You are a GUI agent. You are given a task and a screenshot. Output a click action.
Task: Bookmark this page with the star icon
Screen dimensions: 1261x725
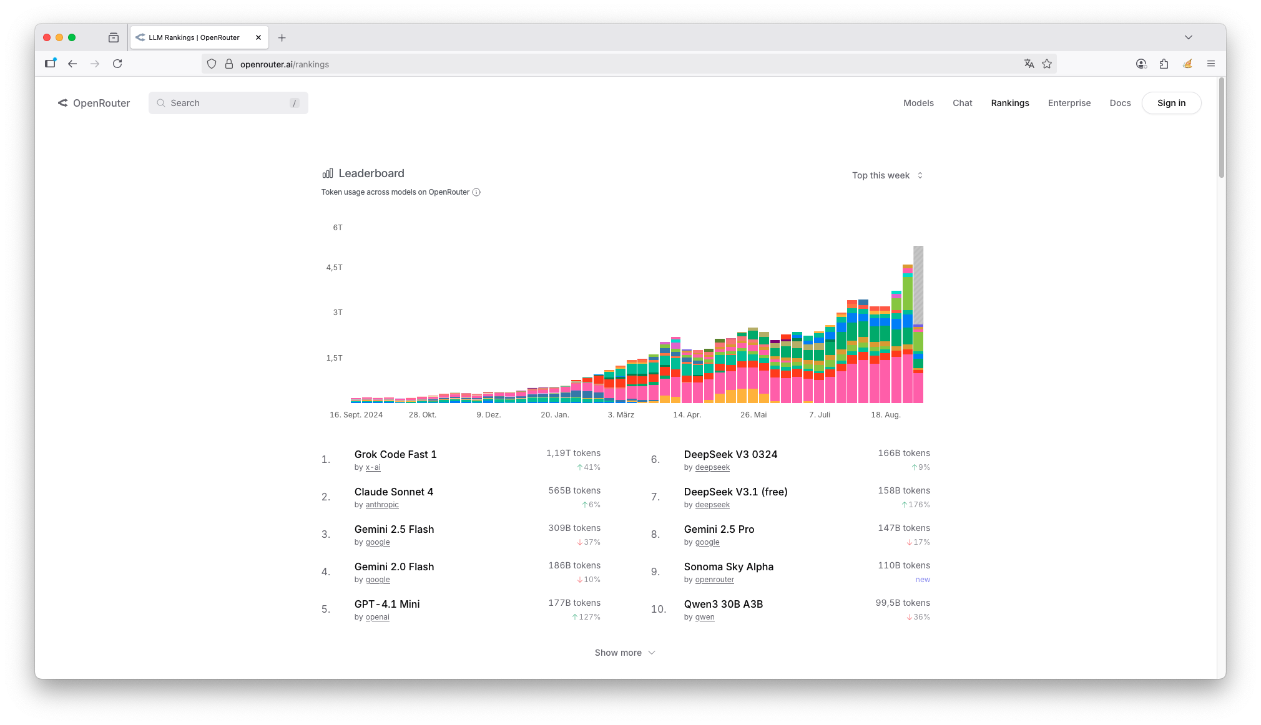pyautogui.click(x=1047, y=64)
